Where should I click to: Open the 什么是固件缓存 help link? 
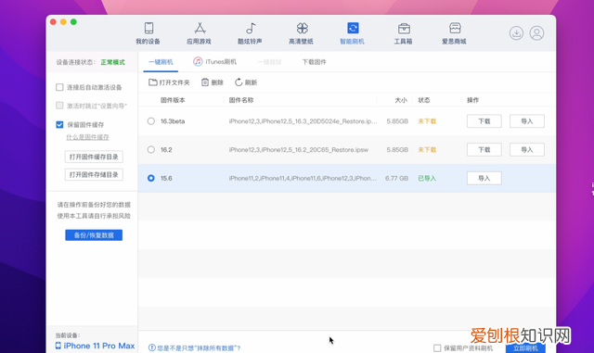point(87,137)
